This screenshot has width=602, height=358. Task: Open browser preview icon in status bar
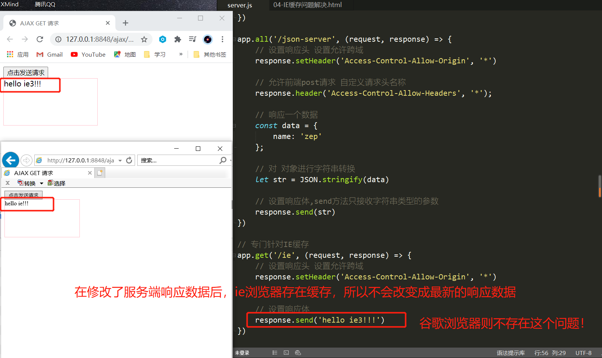pos(298,353)
